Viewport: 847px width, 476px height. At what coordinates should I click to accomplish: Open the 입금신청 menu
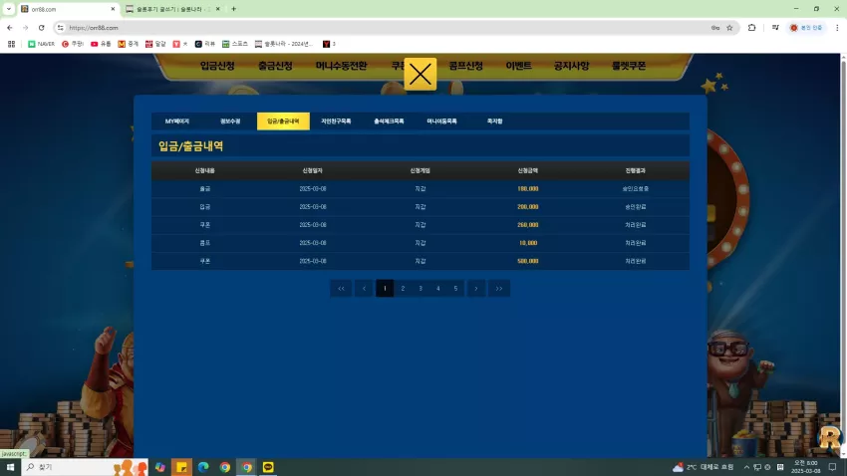click(217, 66)
